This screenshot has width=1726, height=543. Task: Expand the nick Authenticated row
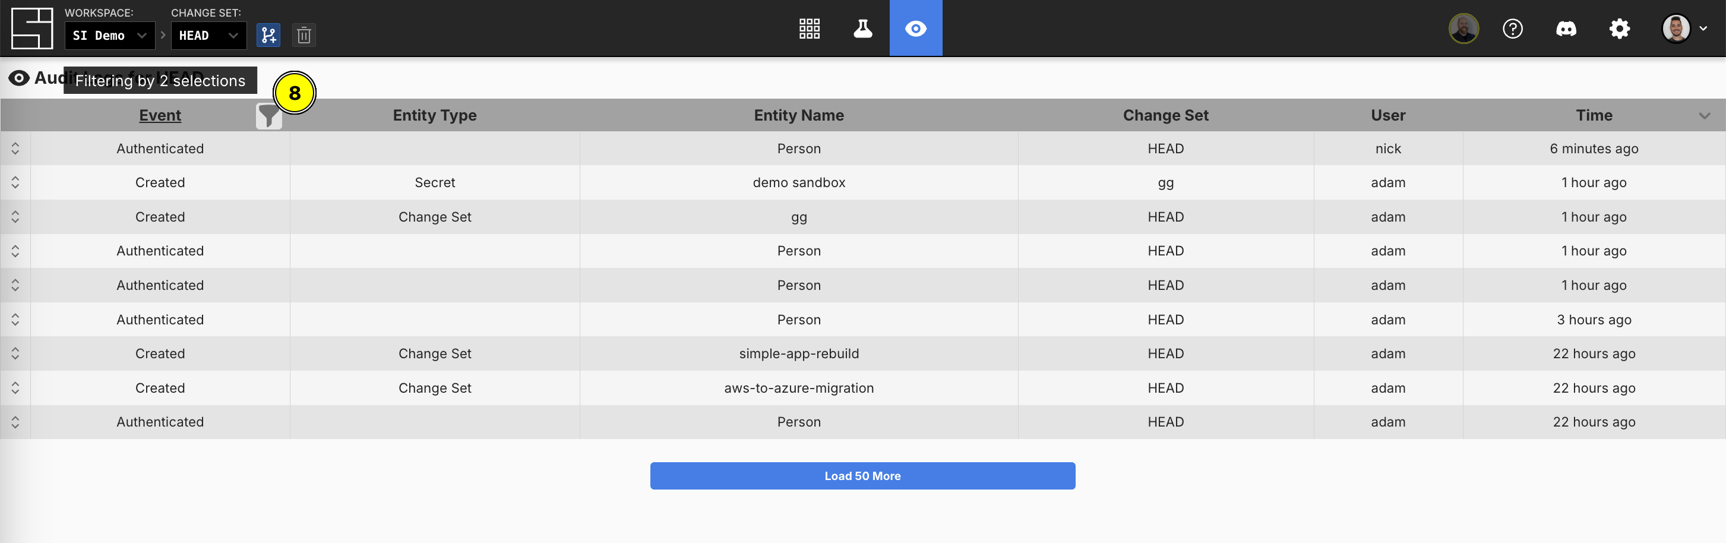(15, 148)
